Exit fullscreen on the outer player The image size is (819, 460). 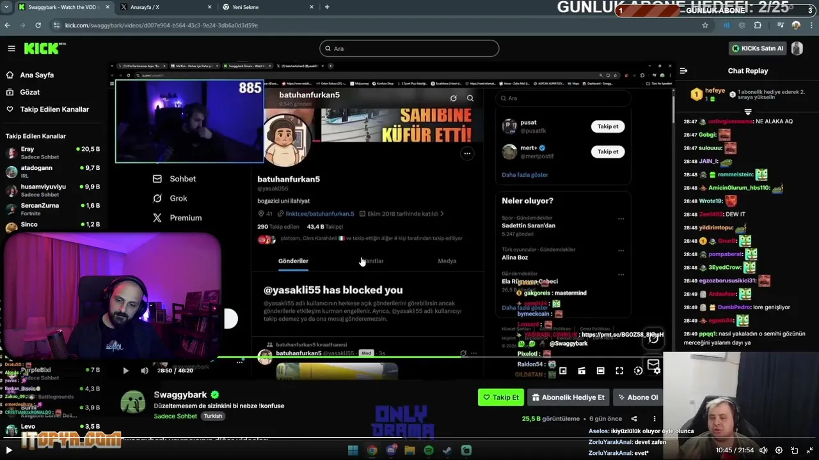(810, 450)
